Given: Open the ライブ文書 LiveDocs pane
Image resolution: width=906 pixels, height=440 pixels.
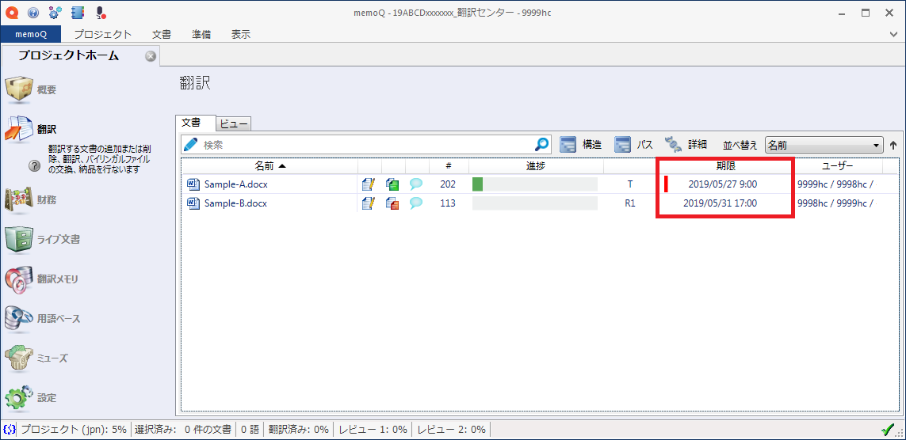Looking at the screenshot, I should coord(20,239).
